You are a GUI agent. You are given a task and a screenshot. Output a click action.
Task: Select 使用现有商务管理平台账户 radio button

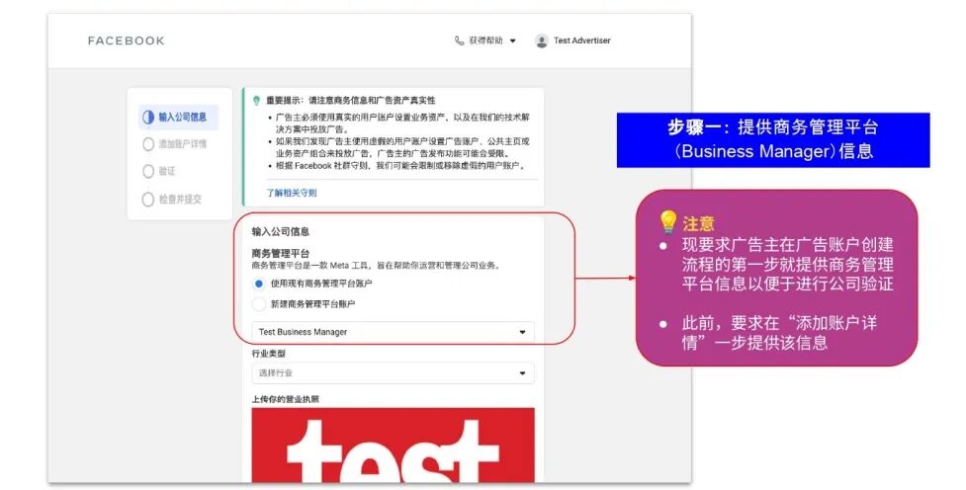click(x=259, y=284)
